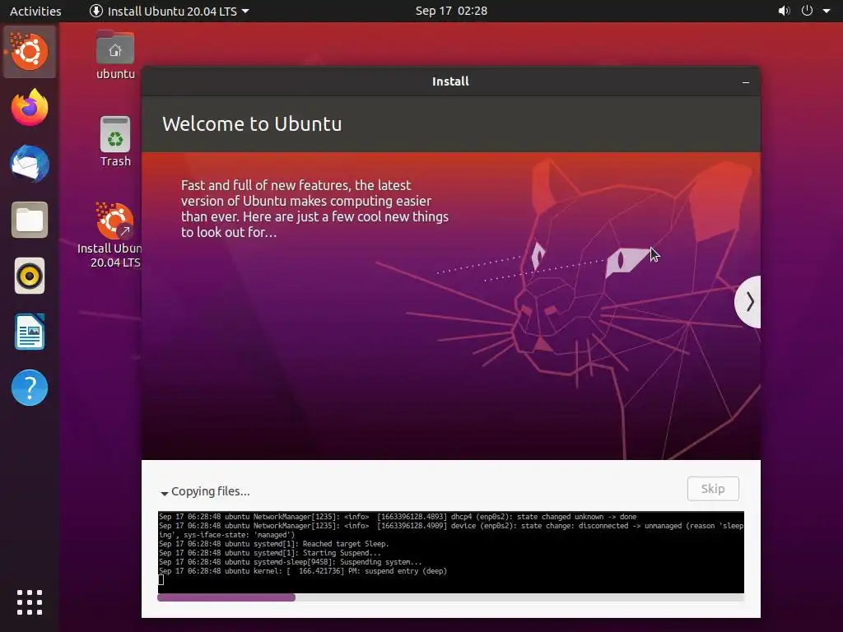The width and height of the screenshot is (843, 632).
Task: Click the installation progress bar
Action: click(450, 597)
